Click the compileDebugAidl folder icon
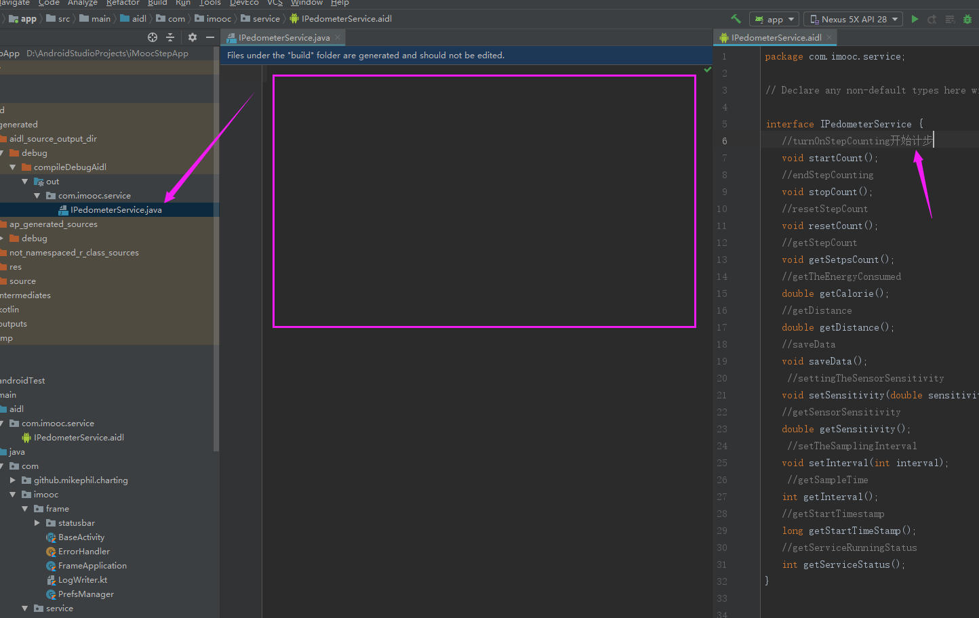Viewport: 979px width, 618px height. 26,167
